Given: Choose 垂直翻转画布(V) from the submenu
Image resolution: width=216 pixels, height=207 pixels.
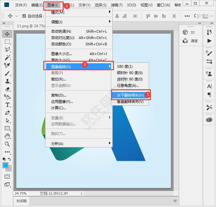Looking at the screenshot, I should [130, 102].
